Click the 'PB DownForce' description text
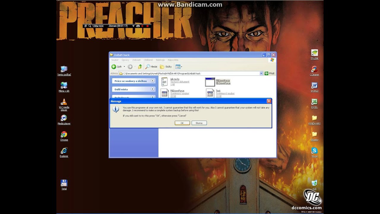This screenshot has height=214, width=380. pyautogui.click(x=223, y=83)
